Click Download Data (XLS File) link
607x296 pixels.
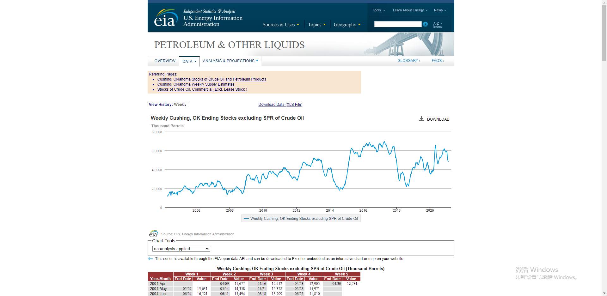point(280,105)
